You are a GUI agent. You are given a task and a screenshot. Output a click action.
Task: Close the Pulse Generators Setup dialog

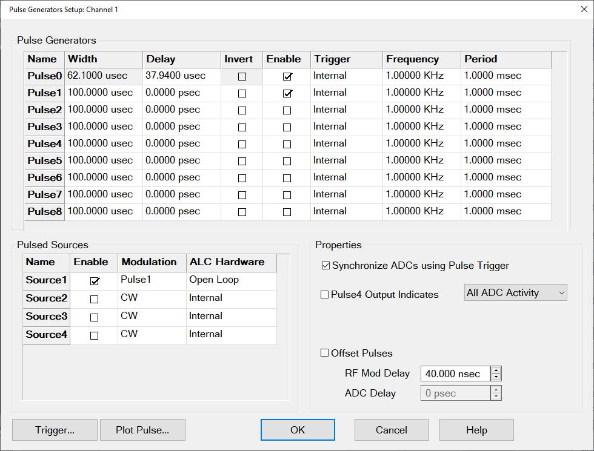click(575, 9)
